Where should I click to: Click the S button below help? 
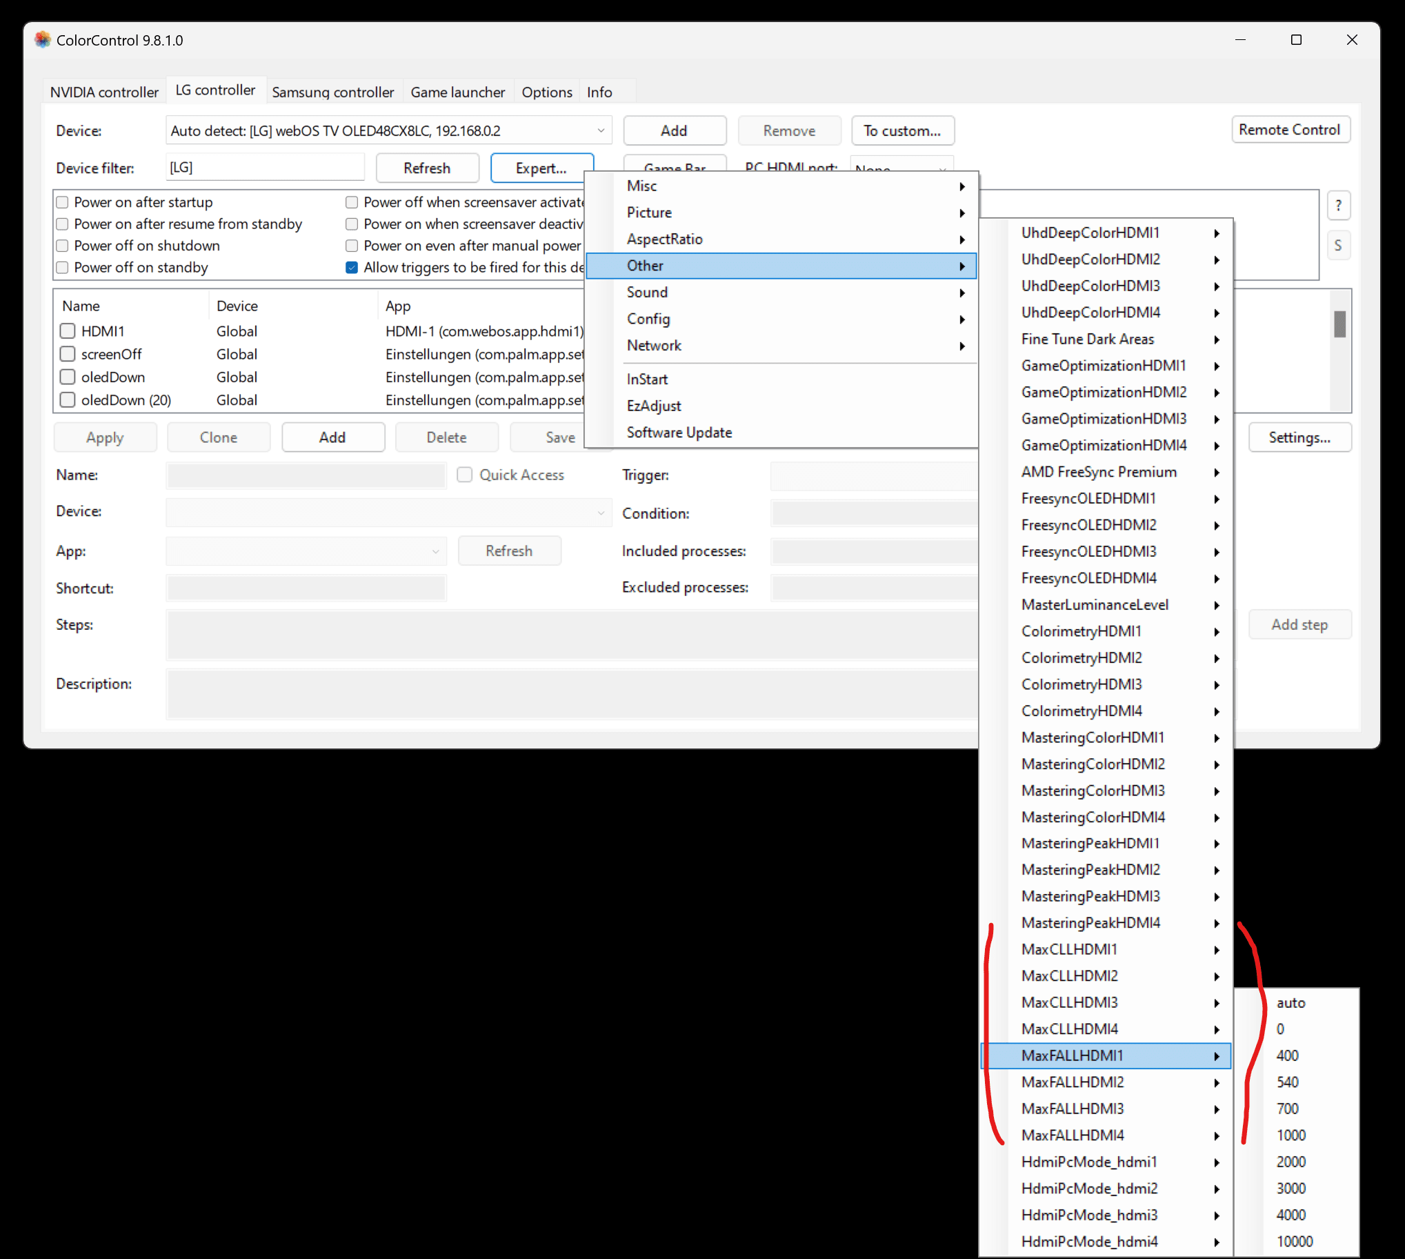(1338, 246)
